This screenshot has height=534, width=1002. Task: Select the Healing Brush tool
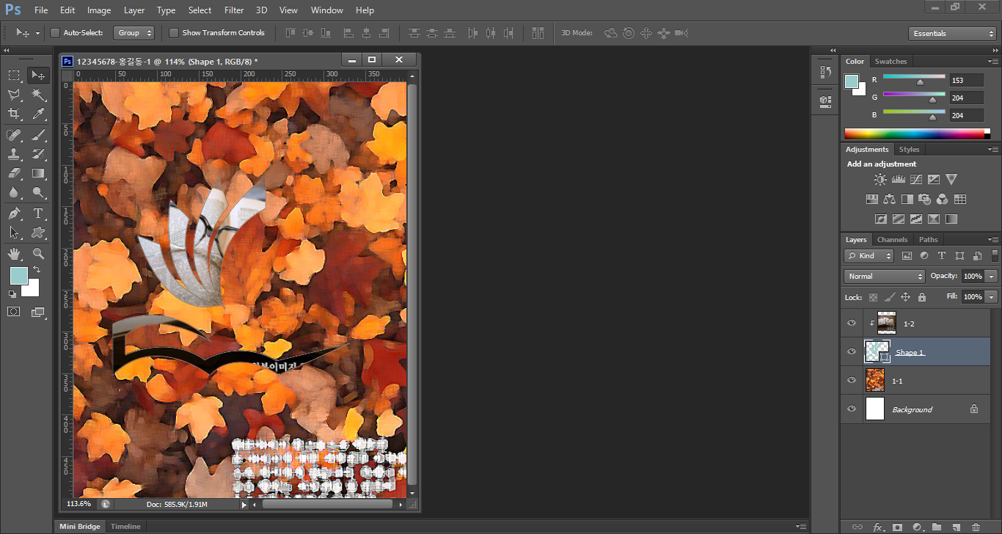14,134
